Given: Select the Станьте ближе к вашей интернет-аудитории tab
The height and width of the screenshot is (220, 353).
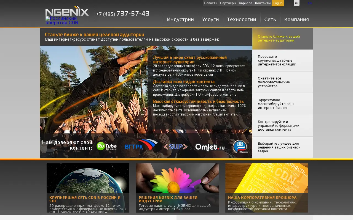Looking at the screenshot, I should coord(283,38).
